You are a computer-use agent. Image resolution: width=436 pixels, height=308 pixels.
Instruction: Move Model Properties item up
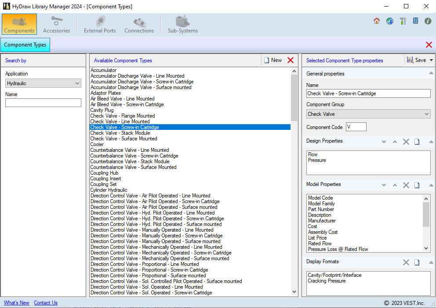(x=395, y=185)
